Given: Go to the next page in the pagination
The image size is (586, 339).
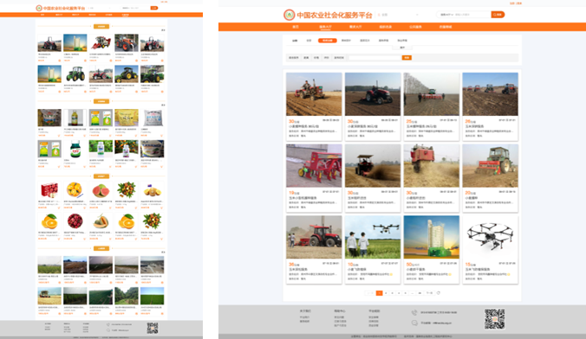Looking at the screenshot, I should coord(429,293).
